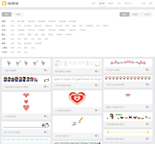Screen dimensions: 155x144
Task: Click the heart on 心形树立砰砰 card
Action: (x=45, y=116)
